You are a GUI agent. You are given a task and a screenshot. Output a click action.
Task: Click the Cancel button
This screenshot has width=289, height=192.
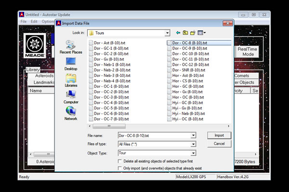coord(219,144)
